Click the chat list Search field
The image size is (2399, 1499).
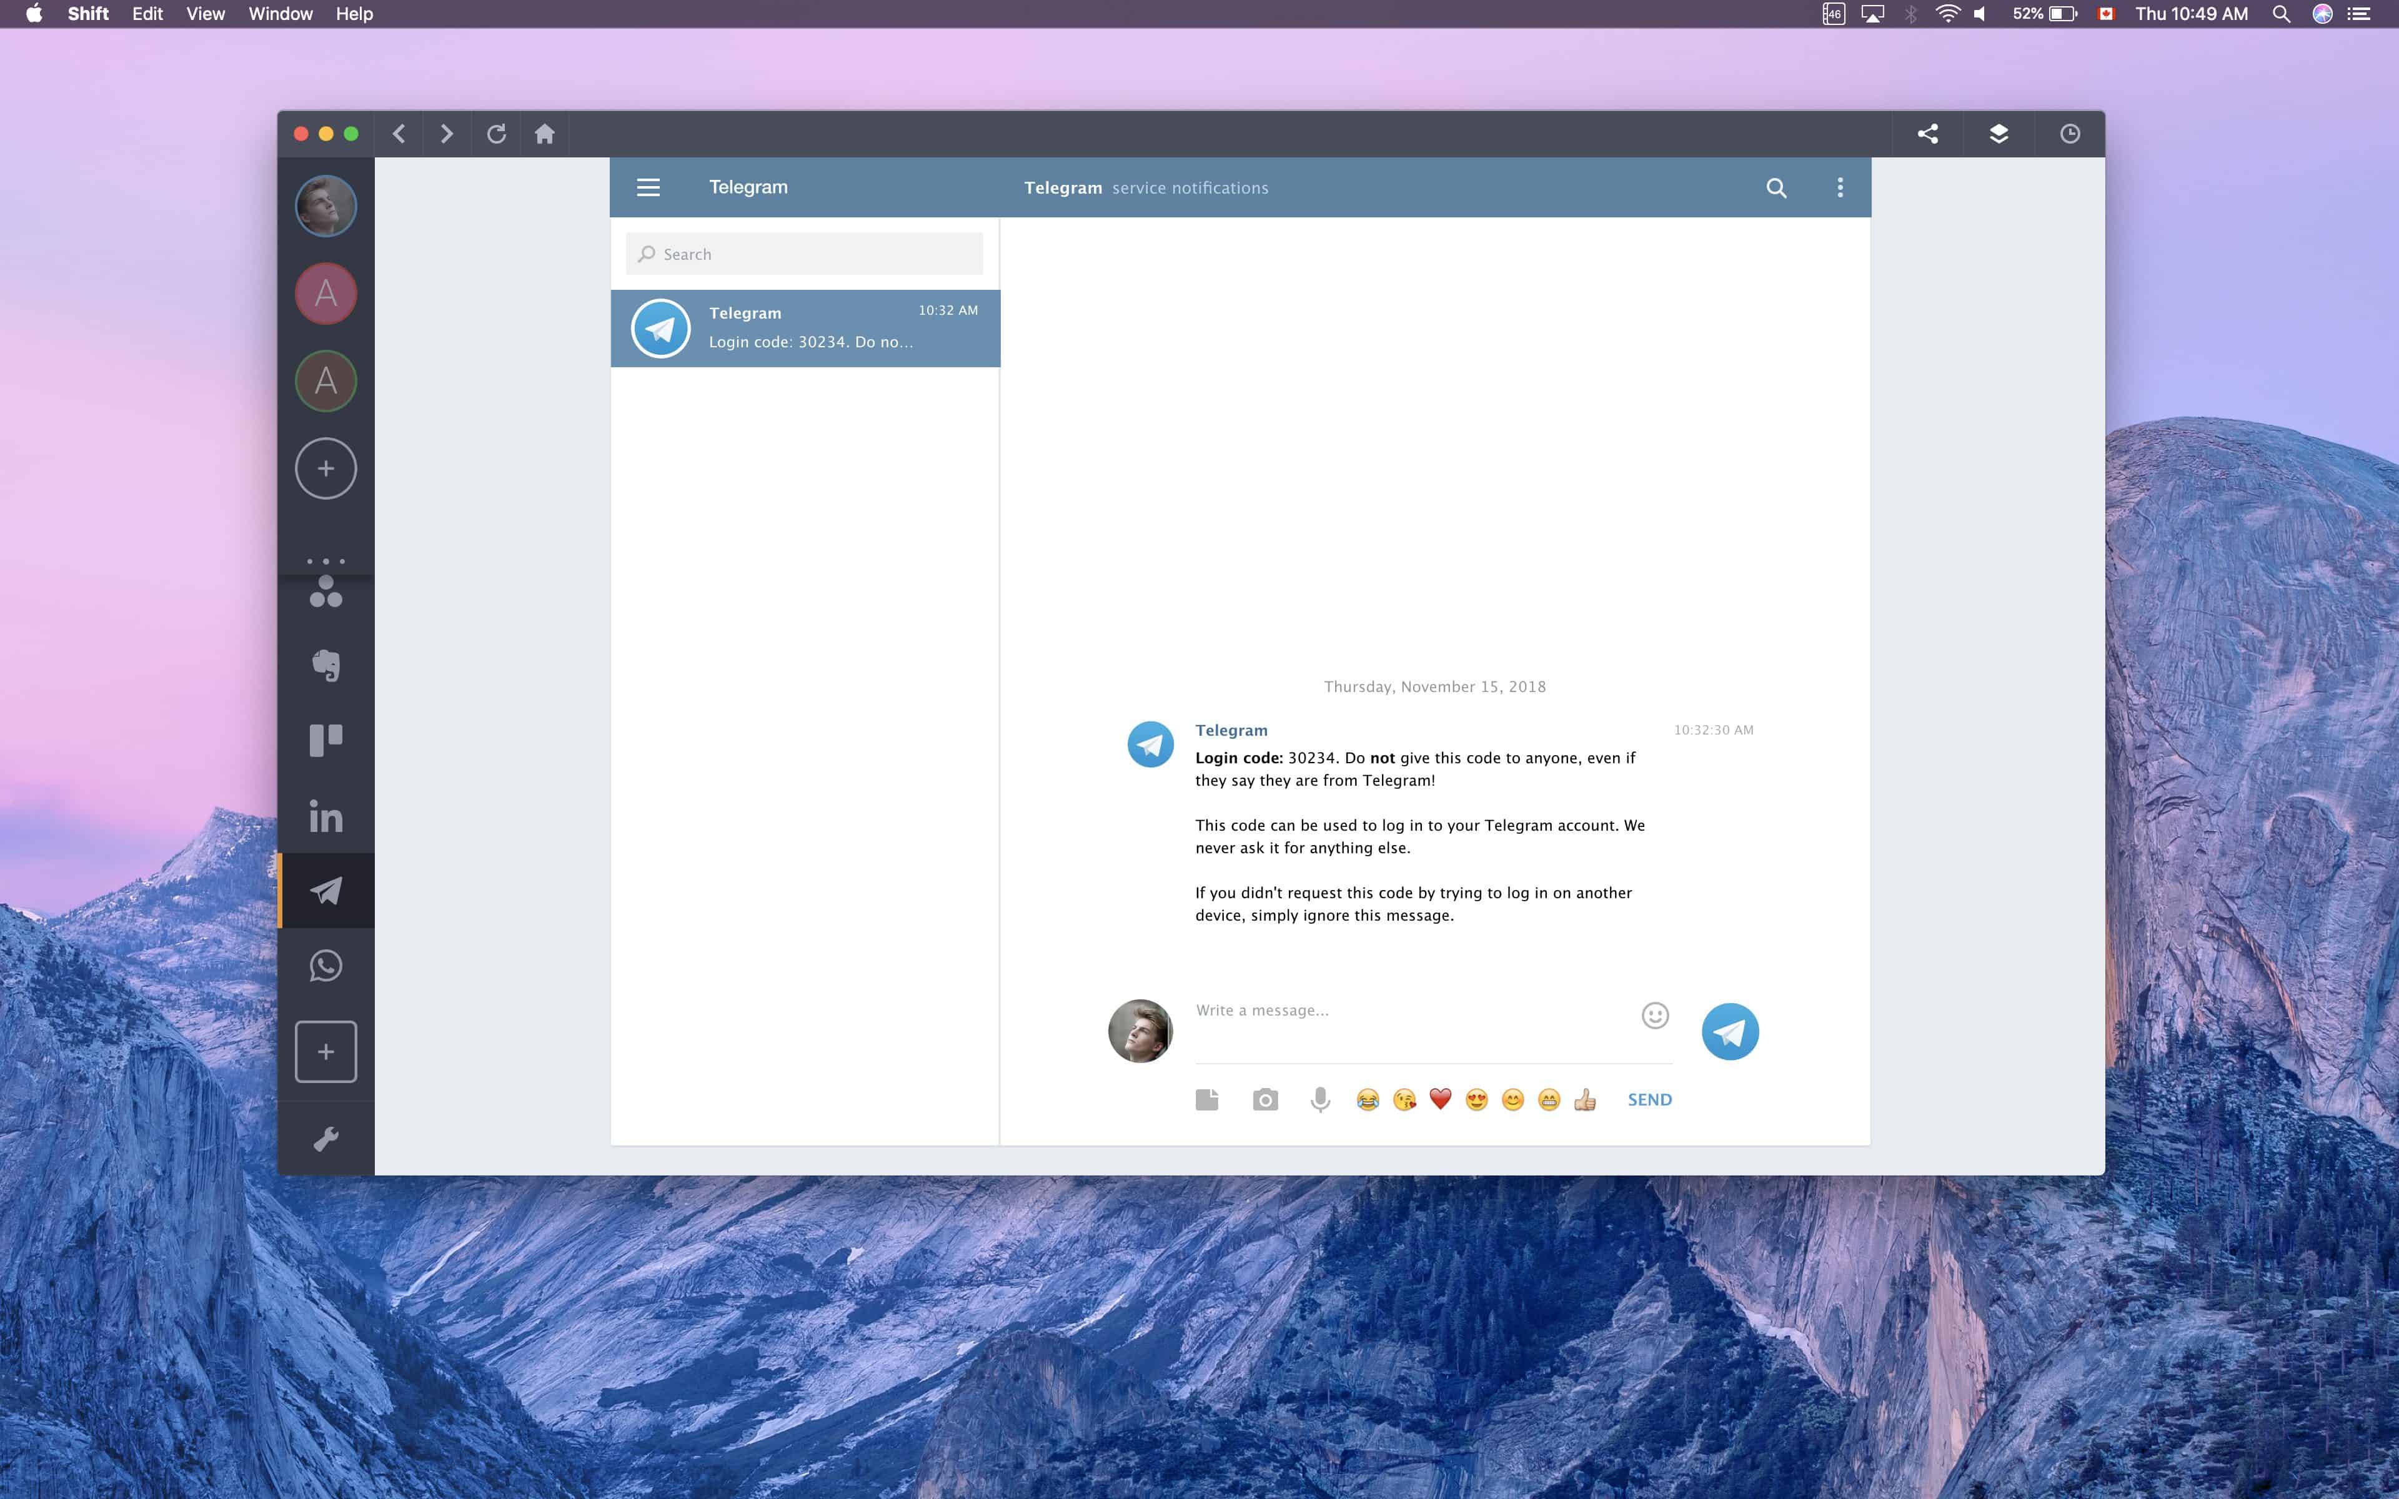click(804, 254)
